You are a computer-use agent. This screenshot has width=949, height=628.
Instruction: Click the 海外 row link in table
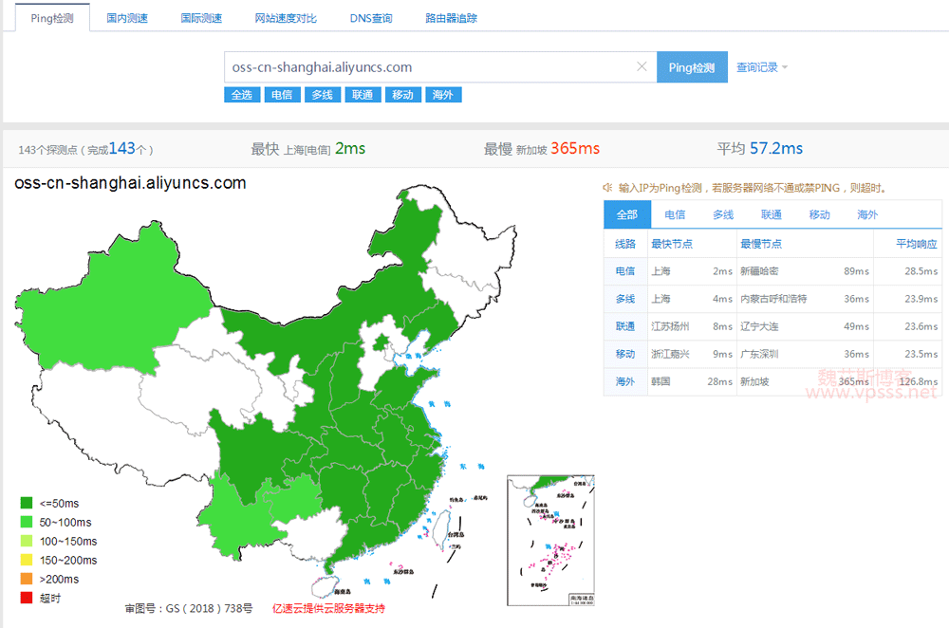pyautogui.click(x=625, y=381)
